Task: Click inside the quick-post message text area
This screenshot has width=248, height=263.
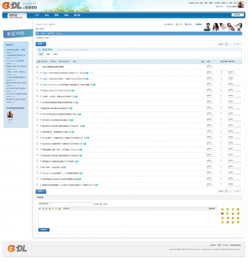Action: coord(128,218)
